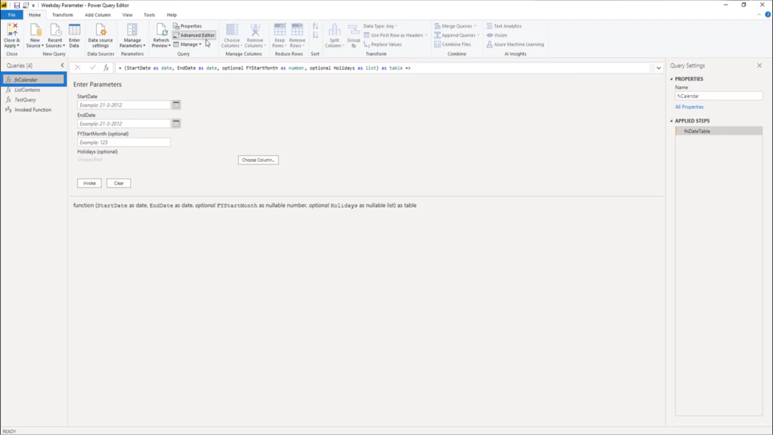The width and height of the screenshot is (773, 435).
Task: Click the Save icon in title bar
Action: point(17,5)
